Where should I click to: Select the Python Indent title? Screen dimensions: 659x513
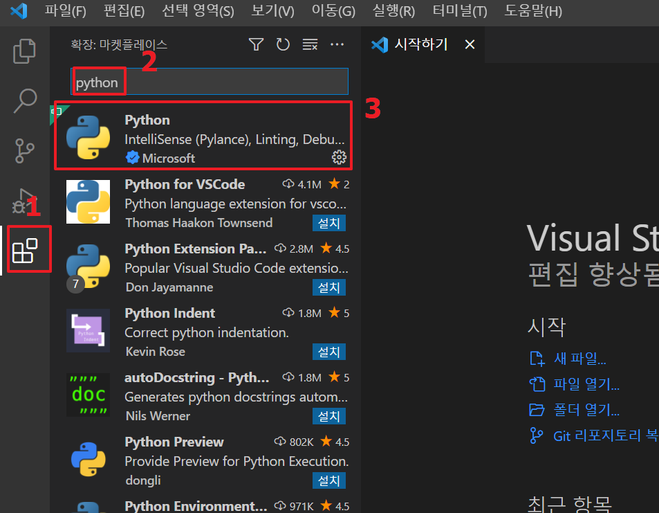[x=170, y=313]
